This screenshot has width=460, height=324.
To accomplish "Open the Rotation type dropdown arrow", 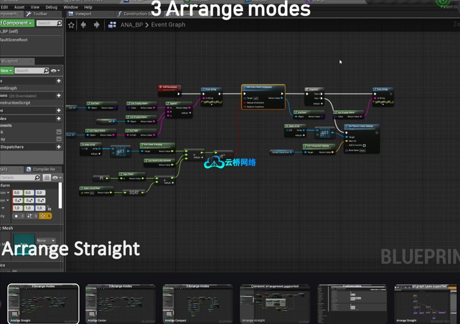I will pos(8,200).
